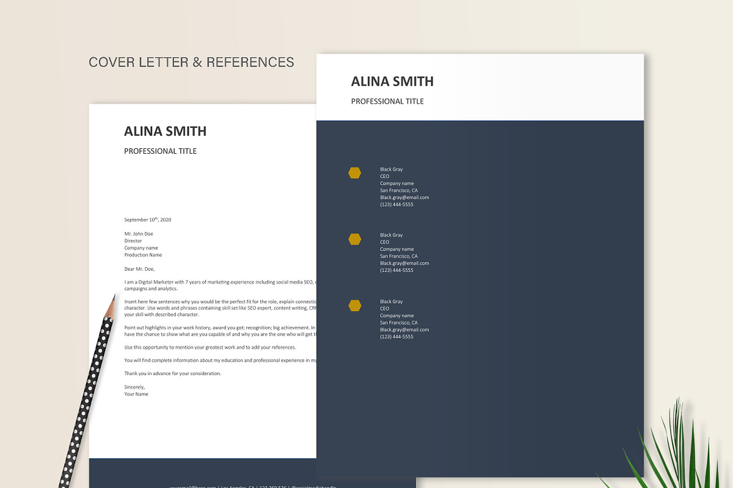Viewport: 733px width, 488px height.
Task: Click 'Black.gray@email.com' in the second reference entry
Action: coord(404,264)
